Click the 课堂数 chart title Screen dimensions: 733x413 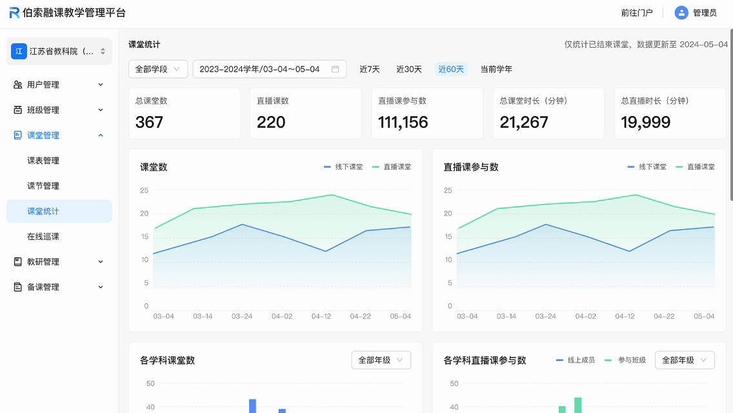tap(154, 167)
